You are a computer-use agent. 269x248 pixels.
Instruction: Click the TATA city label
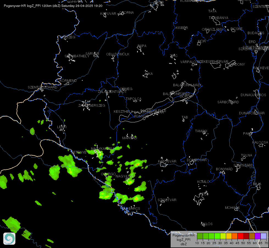(x=212, y=11)
